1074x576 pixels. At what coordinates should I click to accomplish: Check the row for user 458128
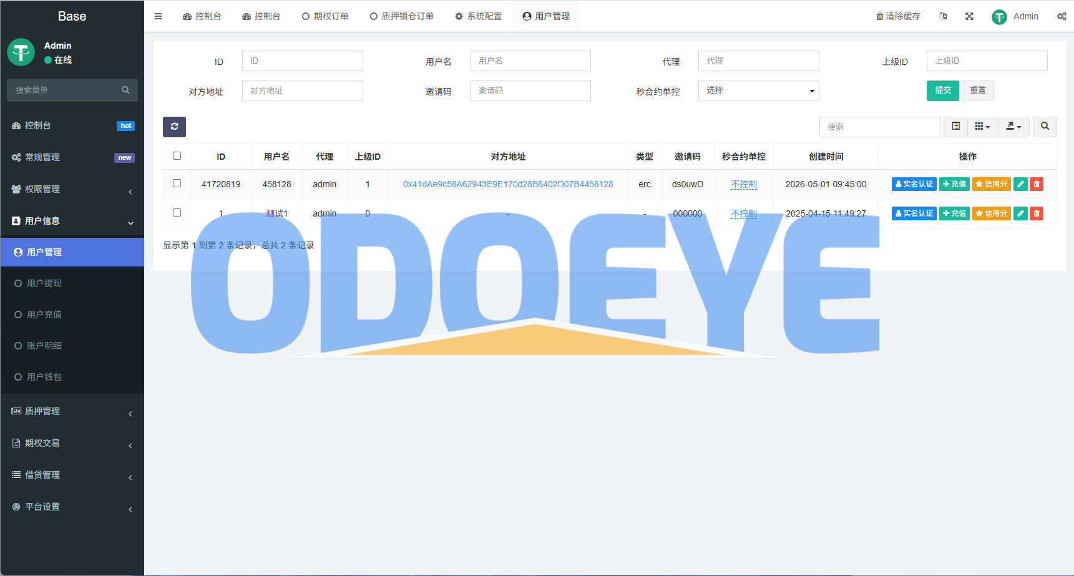click(177, 183)
